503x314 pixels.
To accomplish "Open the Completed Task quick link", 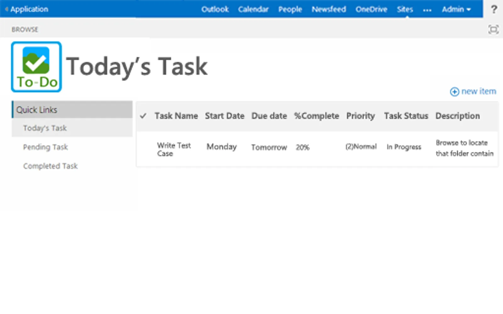I will point(50,166).
